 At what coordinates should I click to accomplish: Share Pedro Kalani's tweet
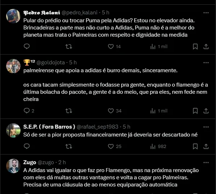pyautogui.click(x=206, y=46)
